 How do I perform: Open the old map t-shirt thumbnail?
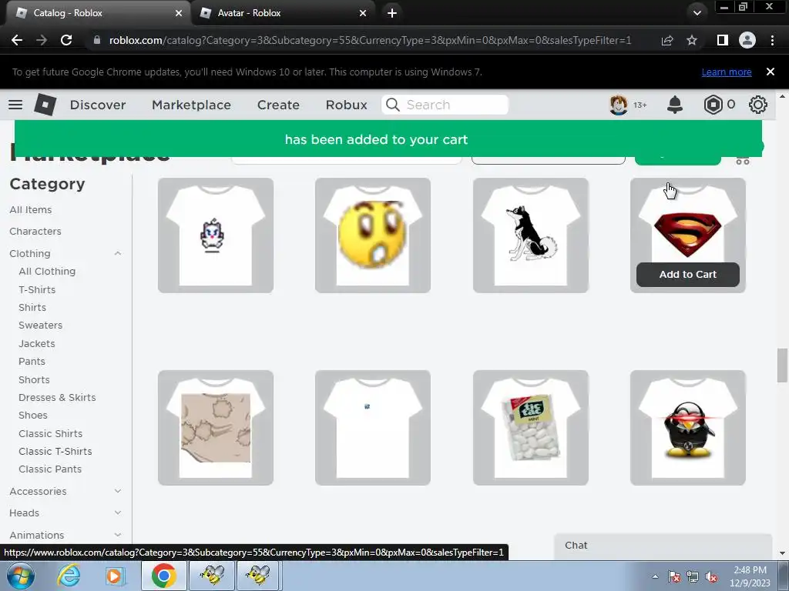(216, 428)
